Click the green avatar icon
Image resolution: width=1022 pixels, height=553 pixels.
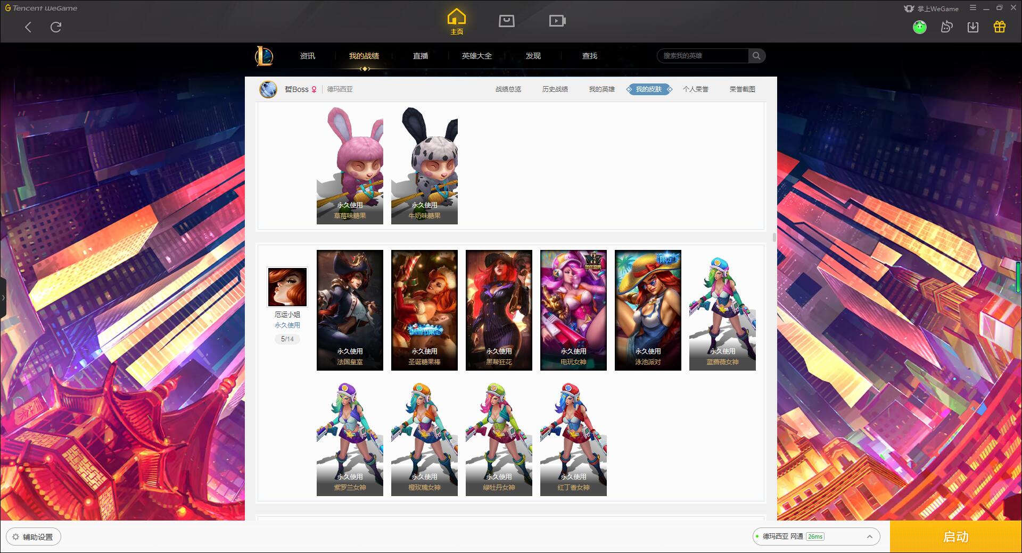pyautogui.click(x=920, y=27)
